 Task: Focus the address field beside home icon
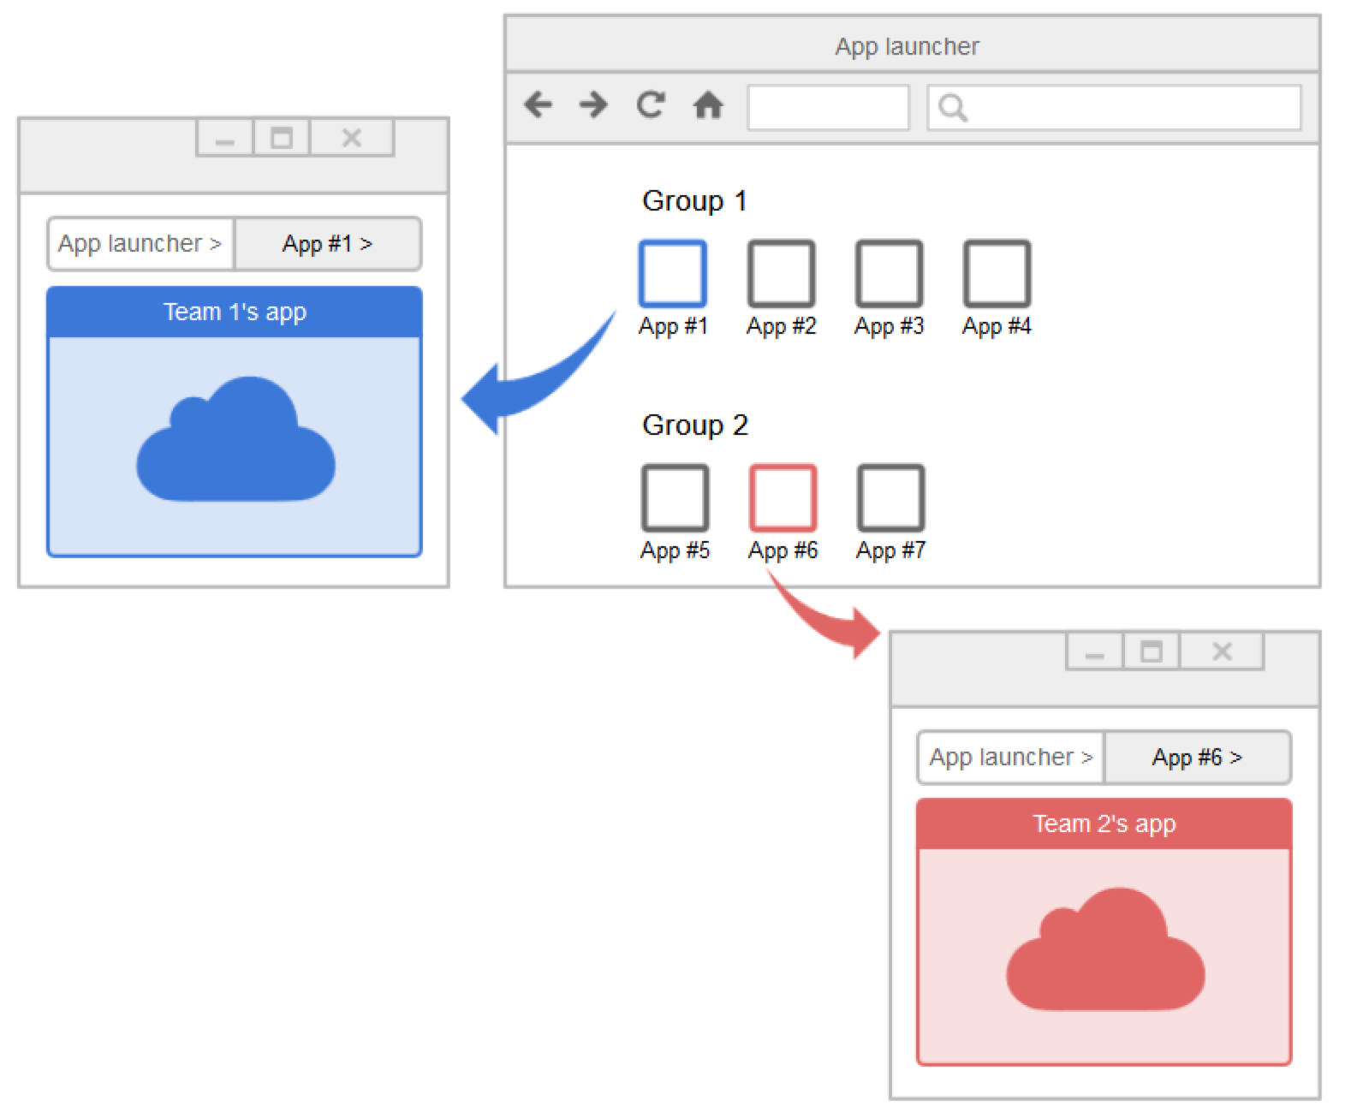[x=828, y=107]
